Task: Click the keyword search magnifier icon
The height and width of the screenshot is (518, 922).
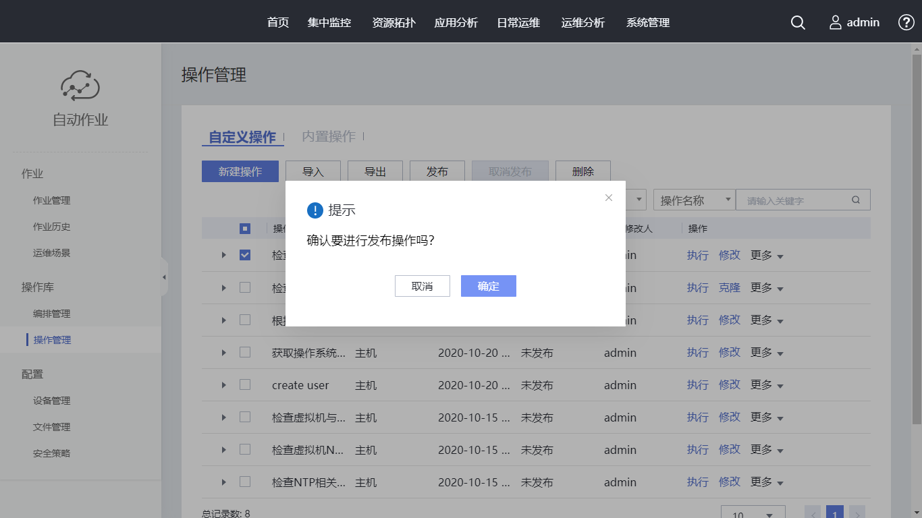Action: coord(856,200)
